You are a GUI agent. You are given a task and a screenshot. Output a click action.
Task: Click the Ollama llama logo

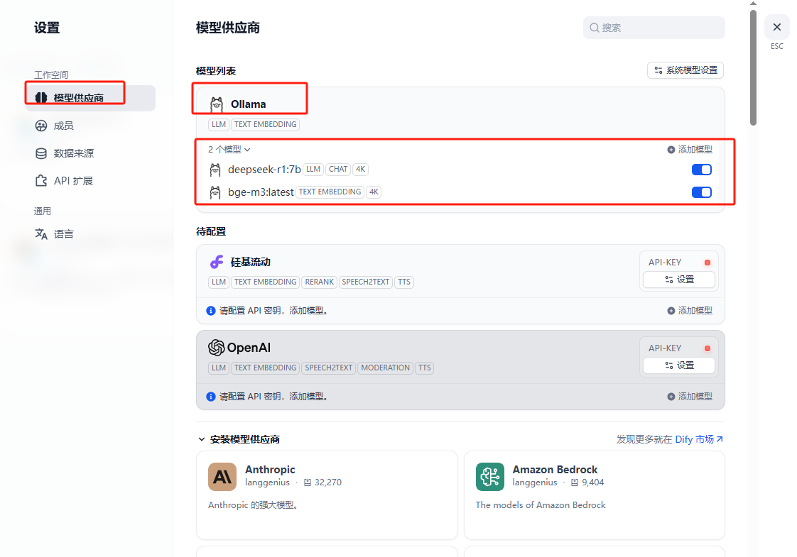pyautogui.click(x=217, y=104)
